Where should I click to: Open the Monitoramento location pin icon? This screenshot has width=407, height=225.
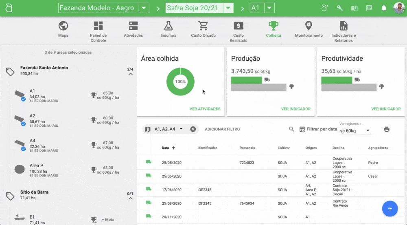pos(309,26)
